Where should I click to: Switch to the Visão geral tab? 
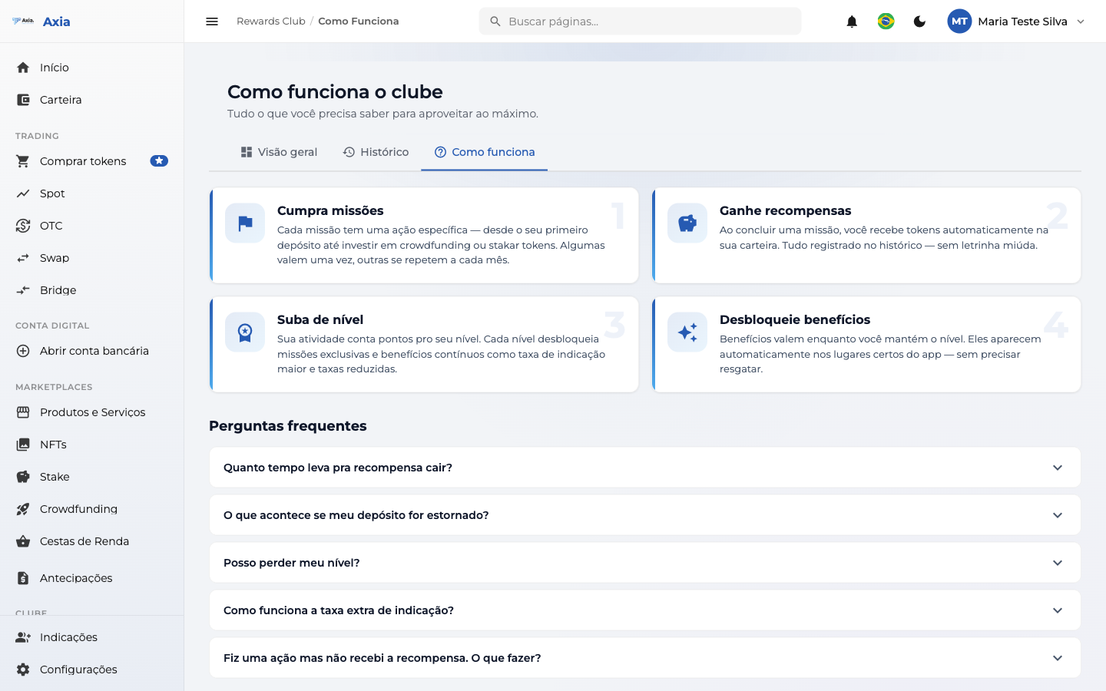tap(279, 152)
